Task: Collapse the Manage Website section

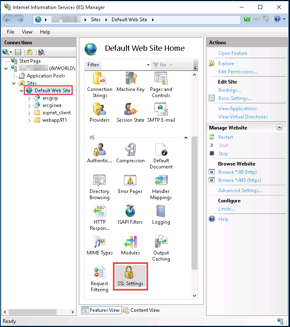Action: (x=279, y=127)
